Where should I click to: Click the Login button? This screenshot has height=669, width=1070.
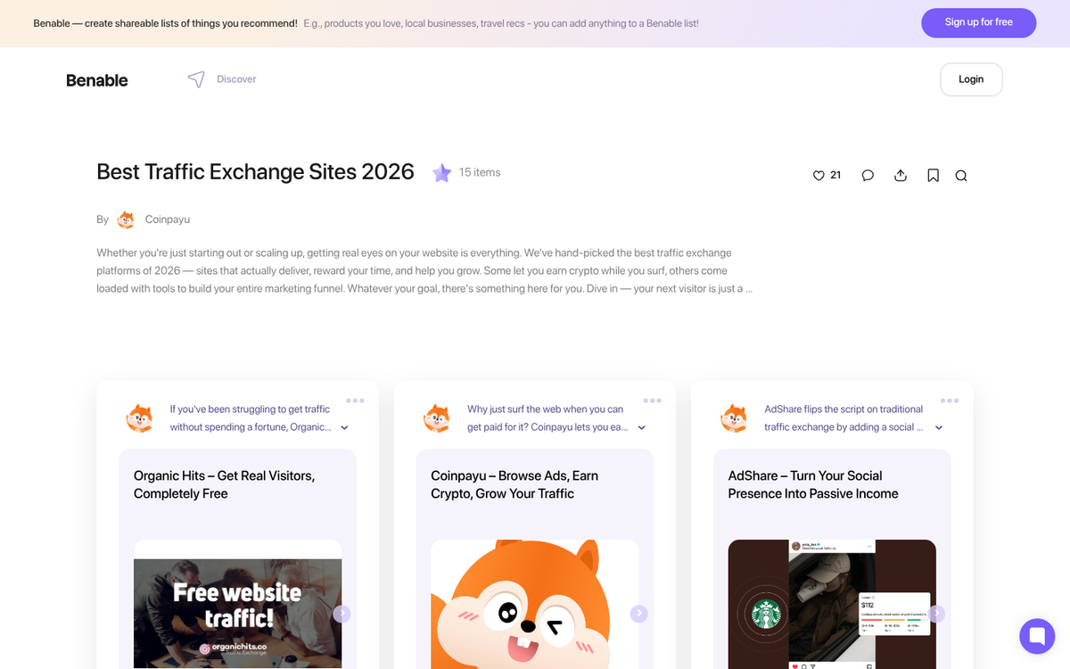tap(971, 79)
